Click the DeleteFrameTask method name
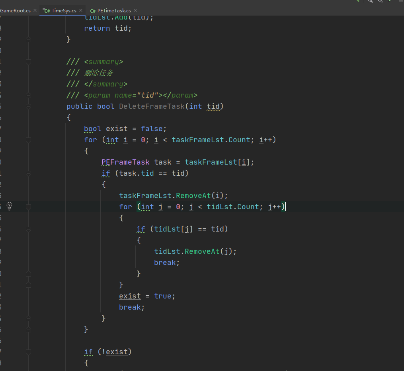This screenshot has width=404, height=371. pyautogui.click(x=152, y=106)
